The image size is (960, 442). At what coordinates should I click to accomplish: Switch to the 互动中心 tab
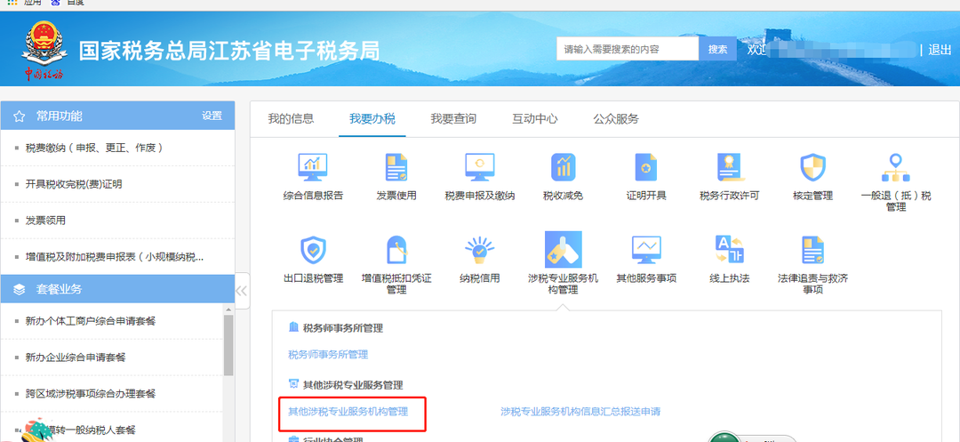[x=534, y=119]
